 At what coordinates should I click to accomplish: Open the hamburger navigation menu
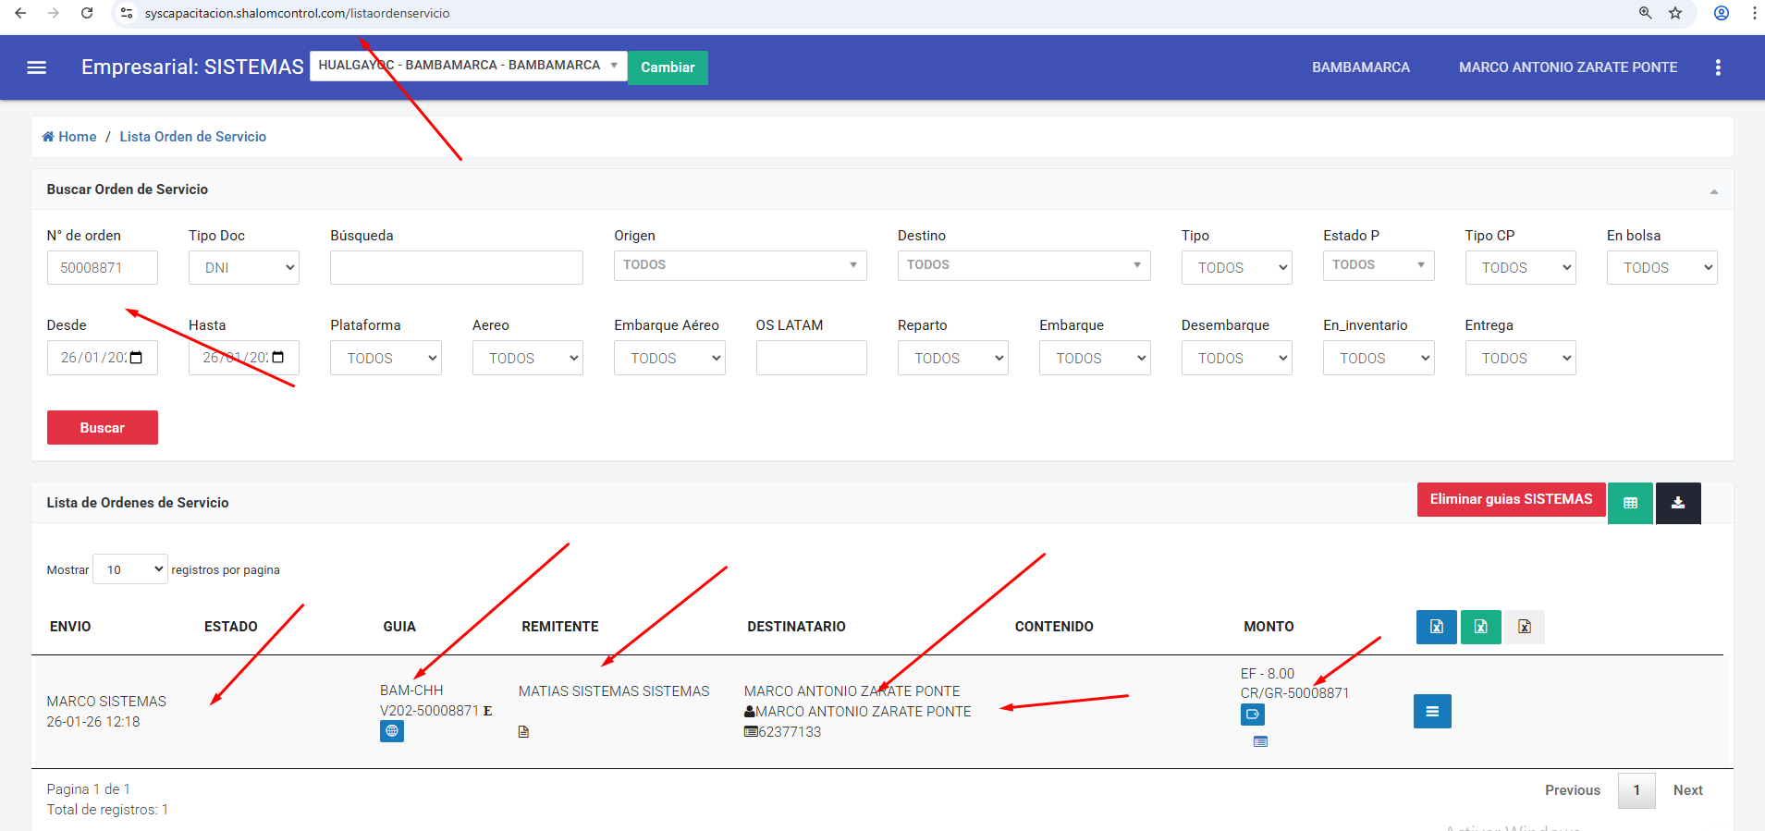pyautogui.click(x=37, y=67)
